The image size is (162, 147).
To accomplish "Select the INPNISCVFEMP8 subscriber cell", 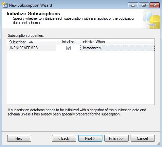I will (32, 48).
